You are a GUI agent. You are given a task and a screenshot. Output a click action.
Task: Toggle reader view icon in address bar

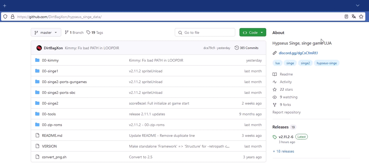click(346, 17)
